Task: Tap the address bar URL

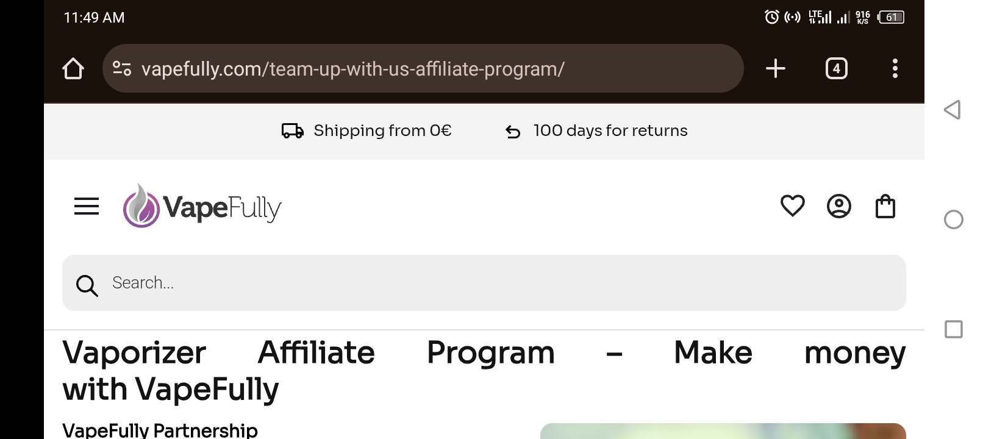Action: click(352, 69)
